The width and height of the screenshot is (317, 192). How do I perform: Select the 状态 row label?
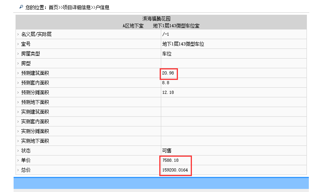coord(26,150)
